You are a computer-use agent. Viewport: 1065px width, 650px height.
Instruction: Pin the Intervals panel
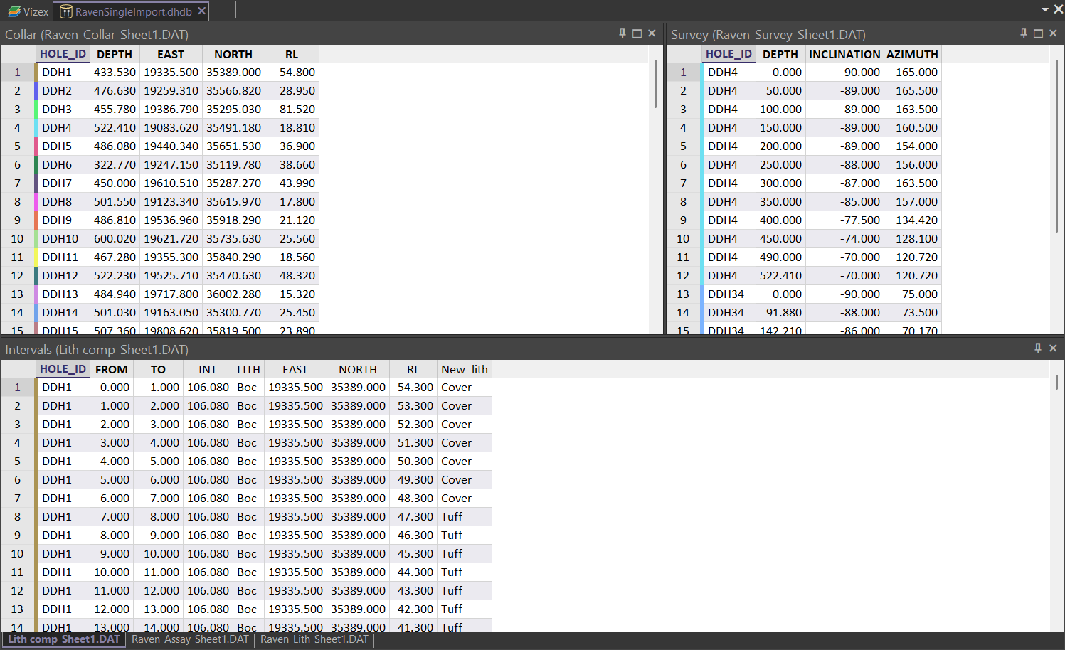pos(1038,348)
